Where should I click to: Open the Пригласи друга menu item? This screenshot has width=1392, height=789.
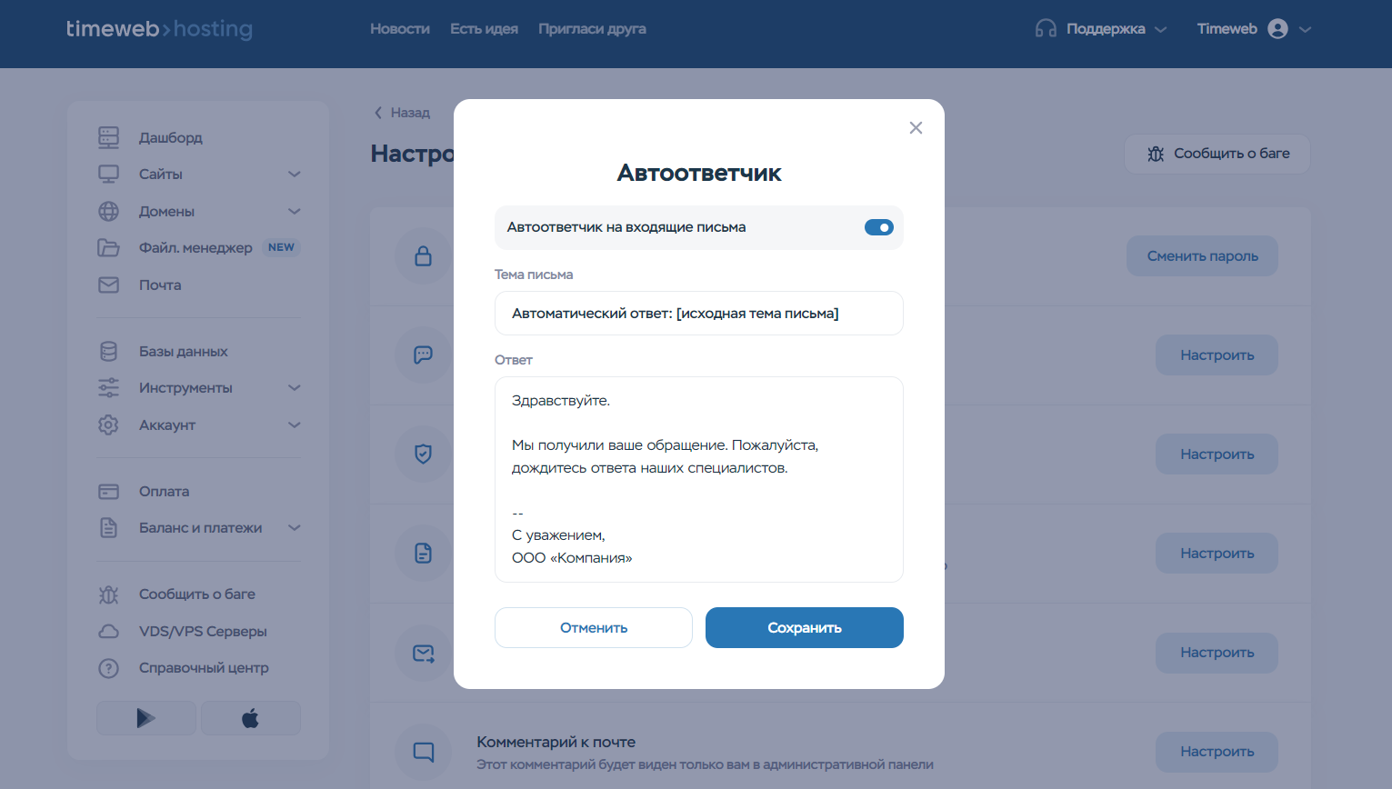592,29
